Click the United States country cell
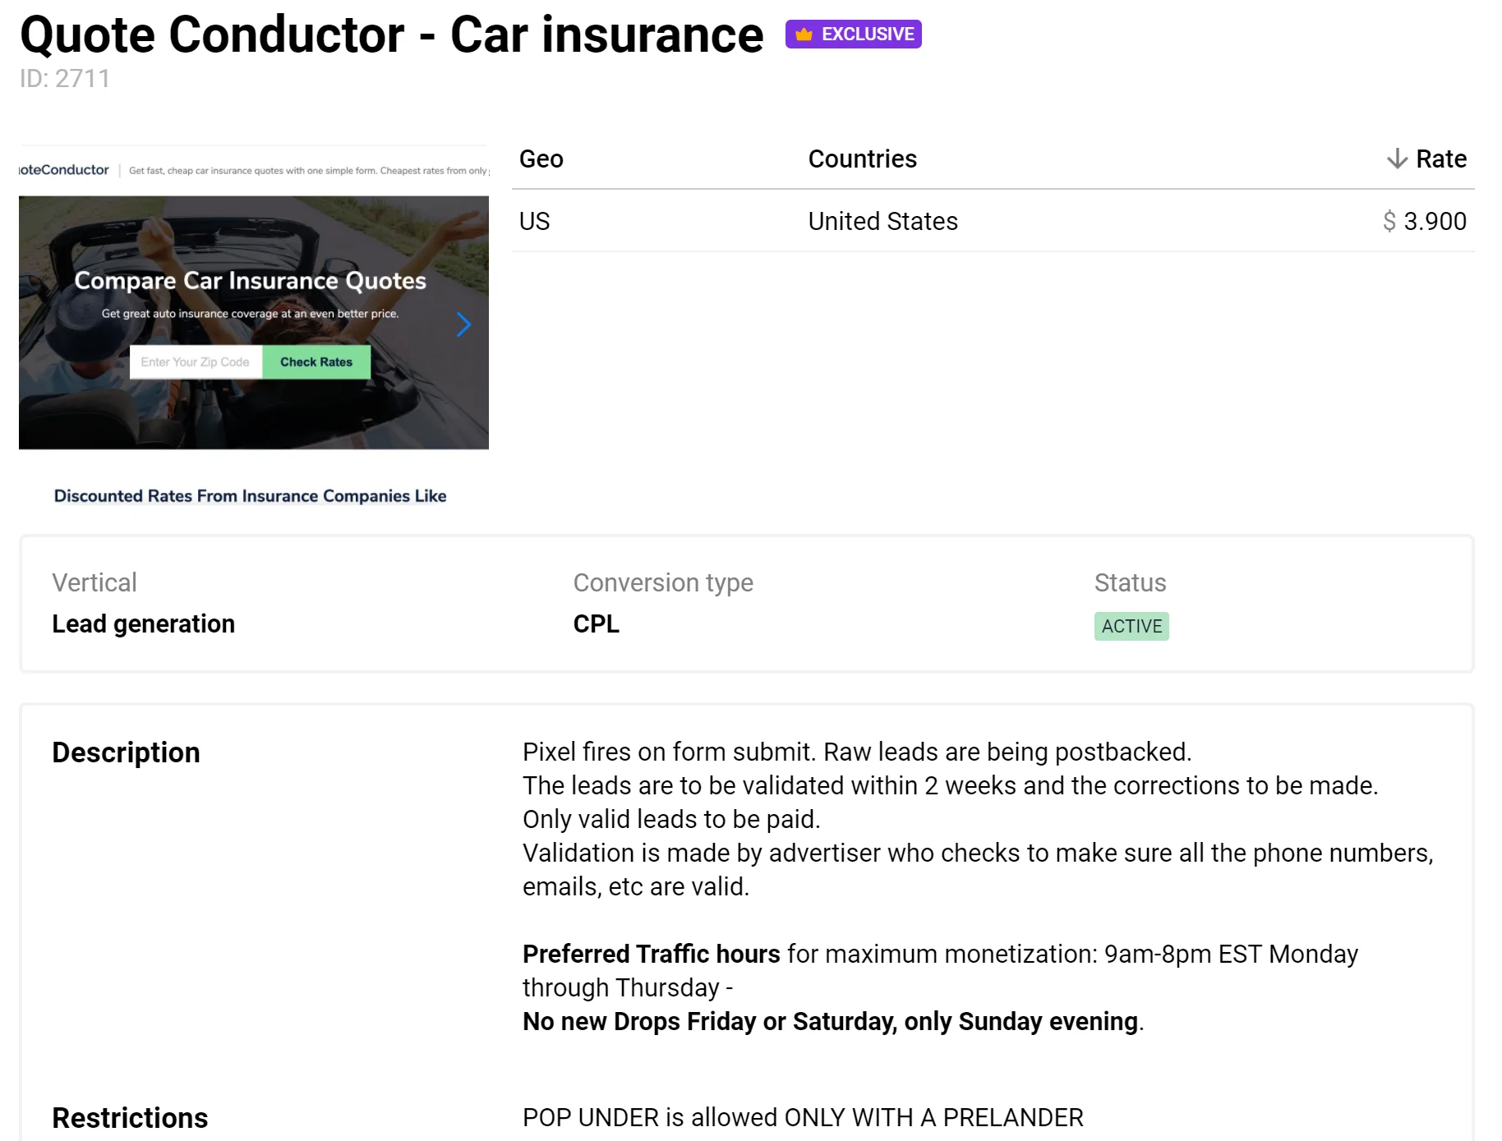Viewport: 1502px width, 1141px height. coord(882,221)
